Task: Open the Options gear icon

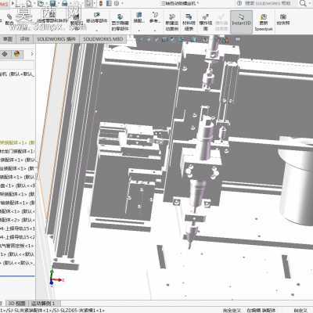Action: [117, 3]
